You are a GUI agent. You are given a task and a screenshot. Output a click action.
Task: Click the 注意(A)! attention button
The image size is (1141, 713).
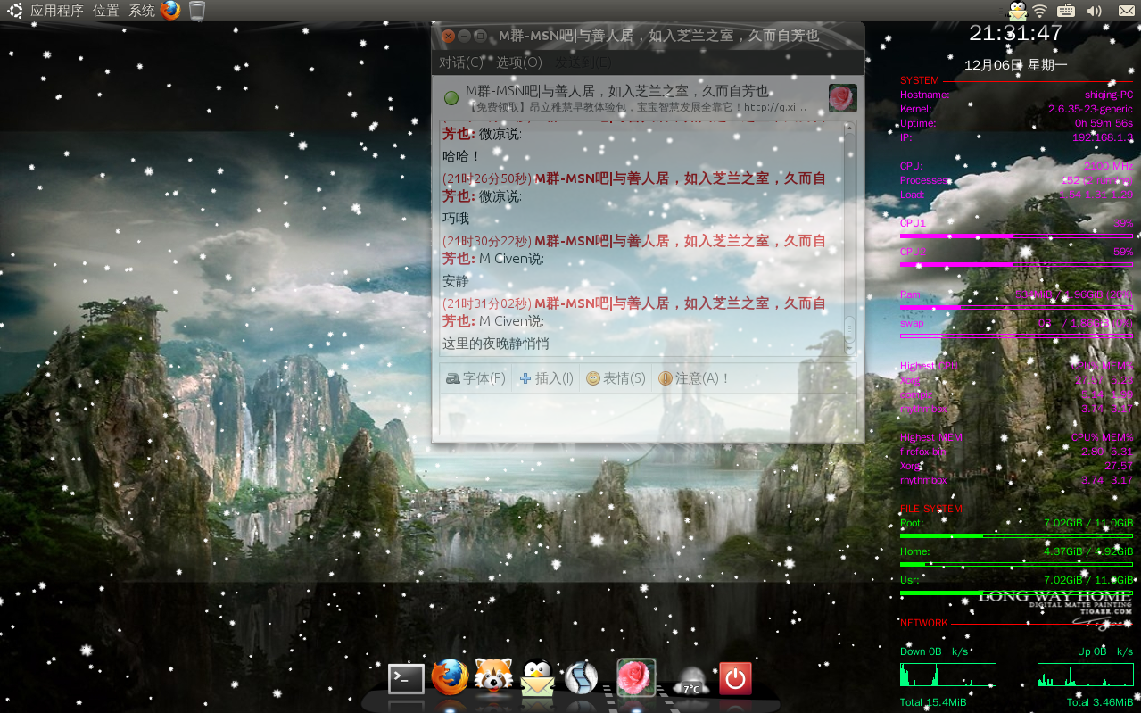click(x=694, y=378)
